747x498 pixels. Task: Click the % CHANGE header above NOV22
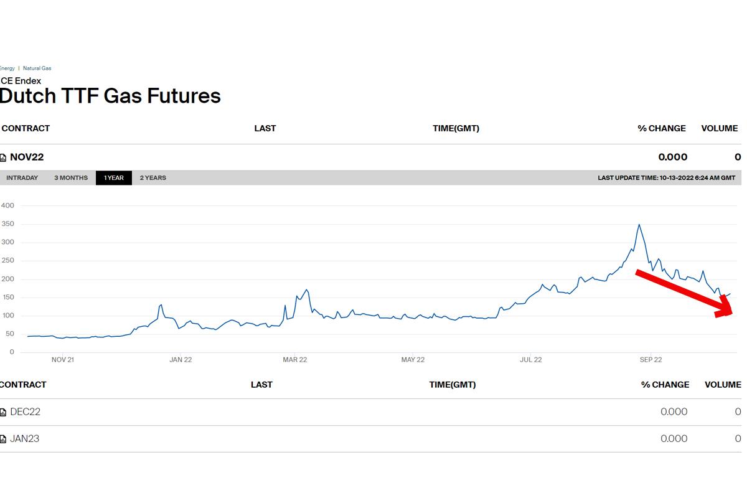pos(662,128)
